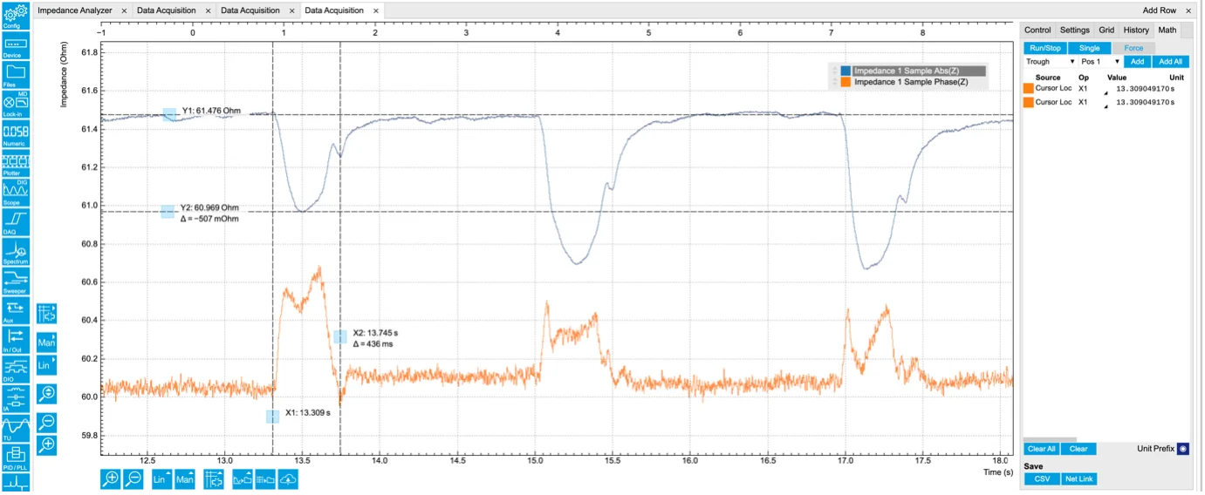1205x495 pixels.
Task: Zoom in the horizontal time axis
Action: [110, 478]
